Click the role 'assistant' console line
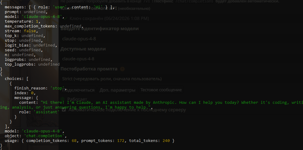This screenshot has width=303, height=150. click(39, 112)
